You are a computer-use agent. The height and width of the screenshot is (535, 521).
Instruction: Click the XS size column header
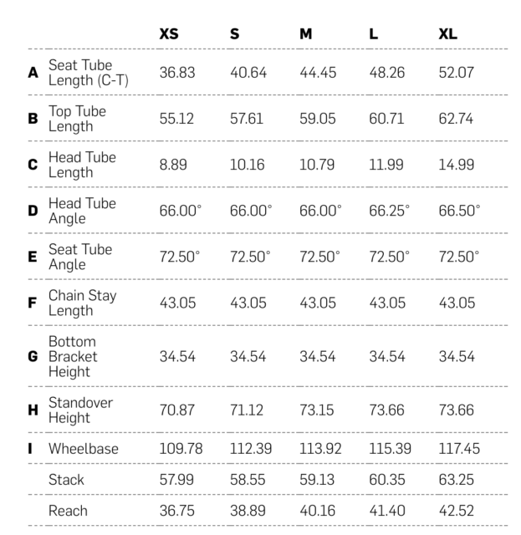[169, 34]
